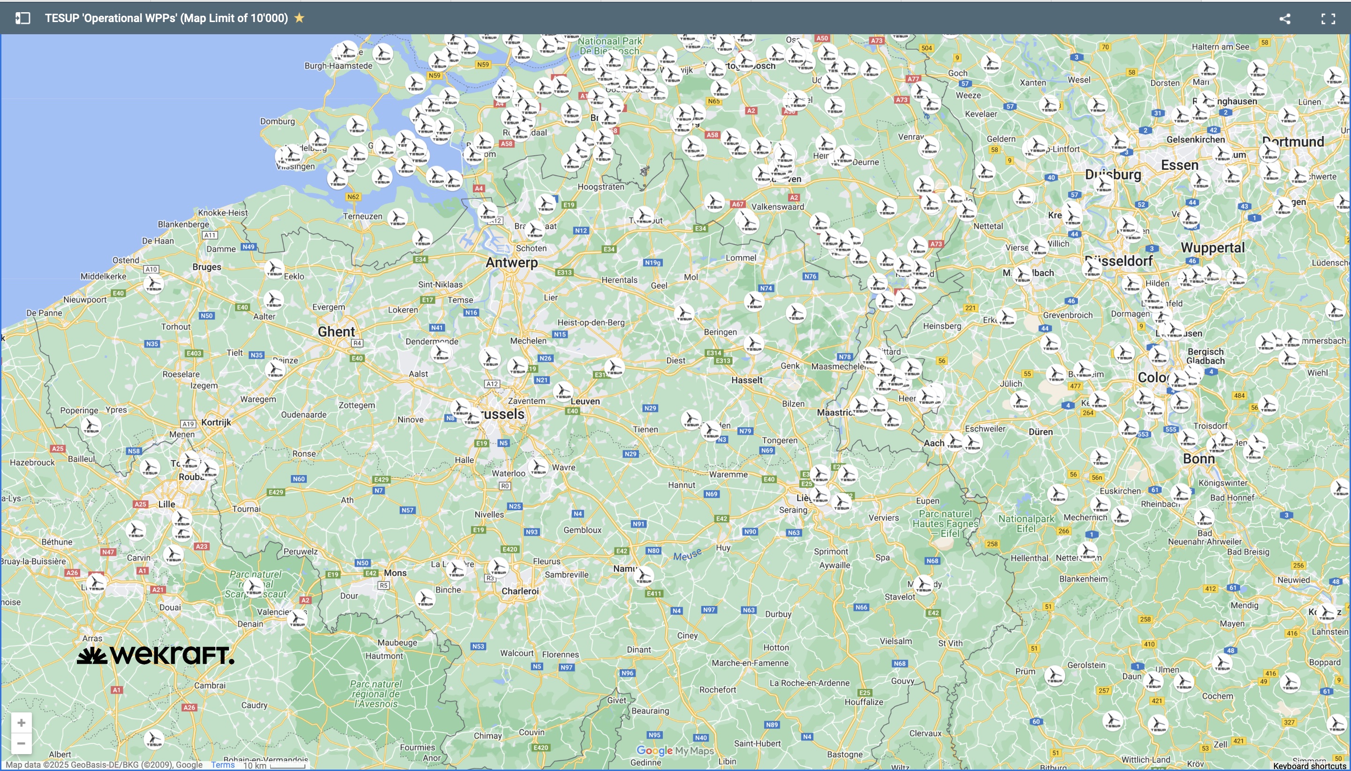1351x771 pixels.
Task: Open the Terms link
Action: pos(222,764)
